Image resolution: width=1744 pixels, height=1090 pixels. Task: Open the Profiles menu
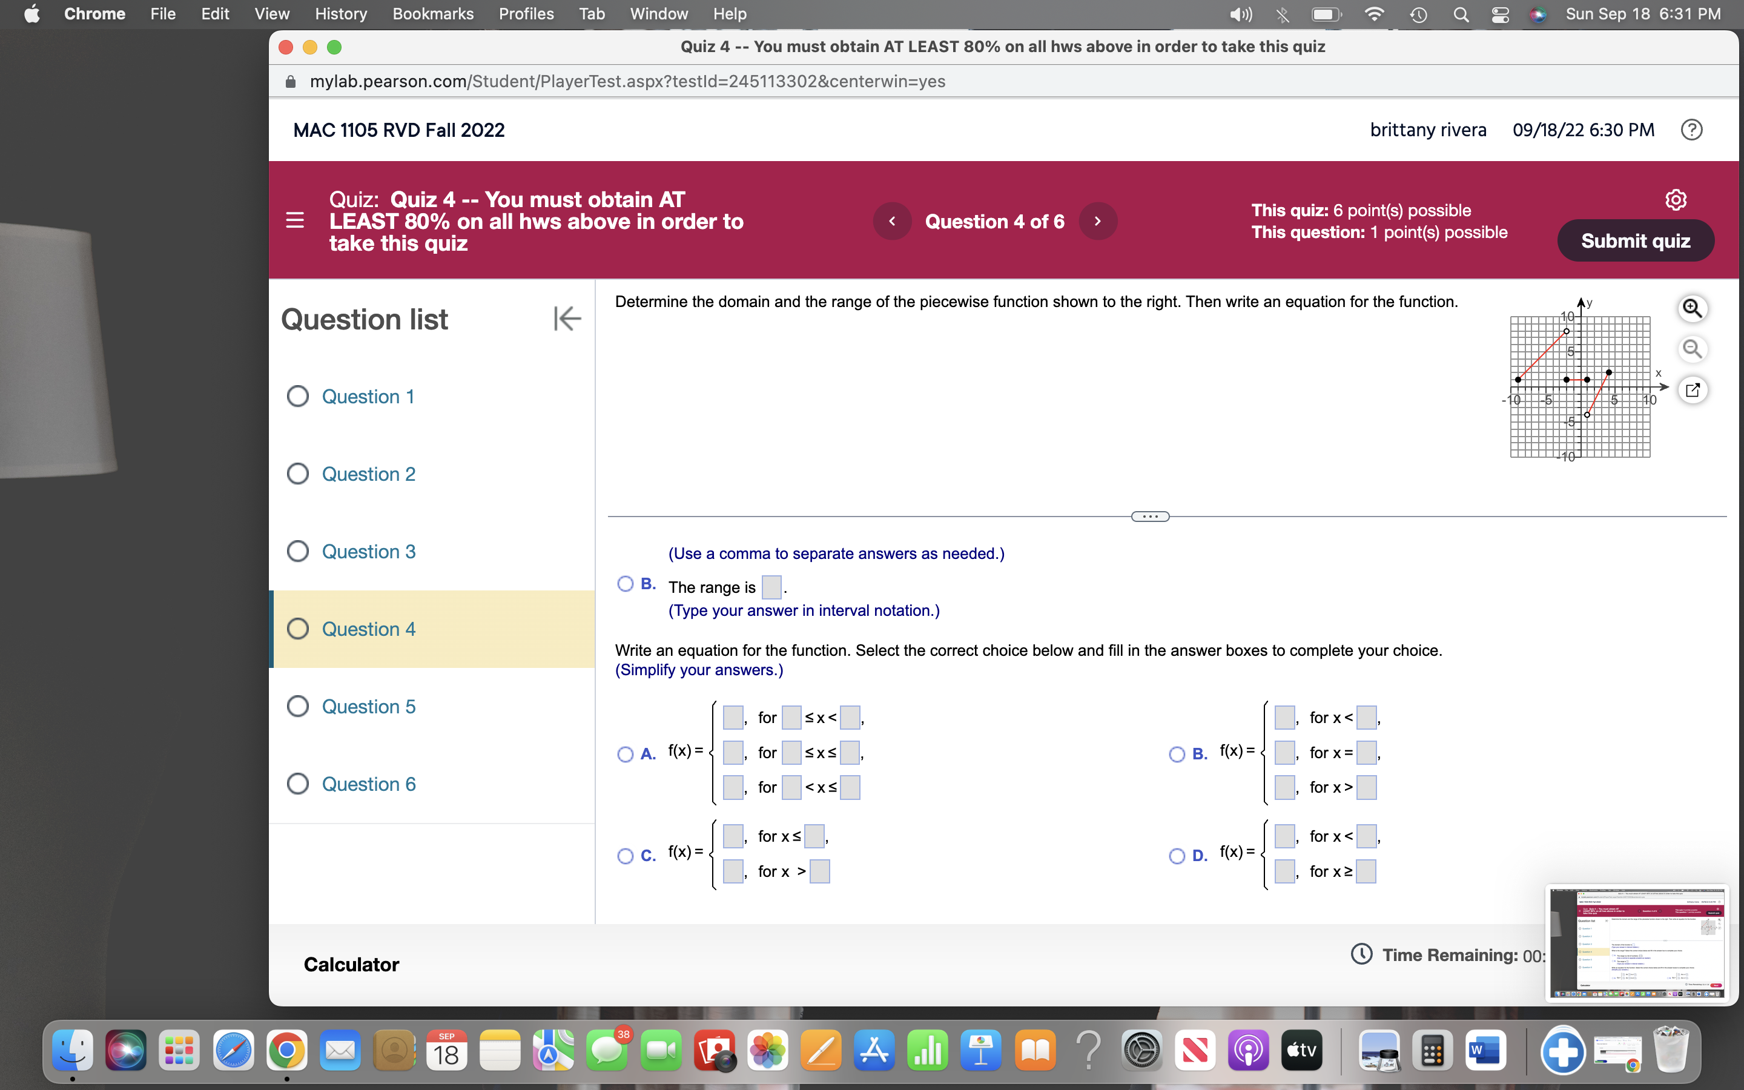(527, 14)
